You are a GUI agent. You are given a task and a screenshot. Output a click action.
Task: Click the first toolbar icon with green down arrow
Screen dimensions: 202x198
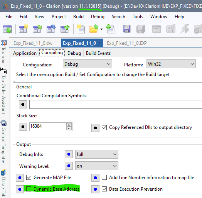[x=7, y=29]
